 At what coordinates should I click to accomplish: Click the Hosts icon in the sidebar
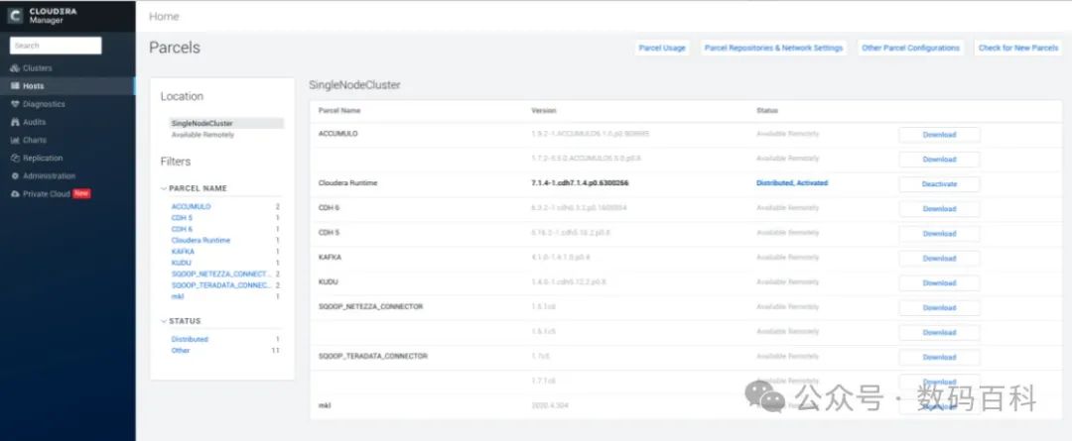[x=15, y=86]
